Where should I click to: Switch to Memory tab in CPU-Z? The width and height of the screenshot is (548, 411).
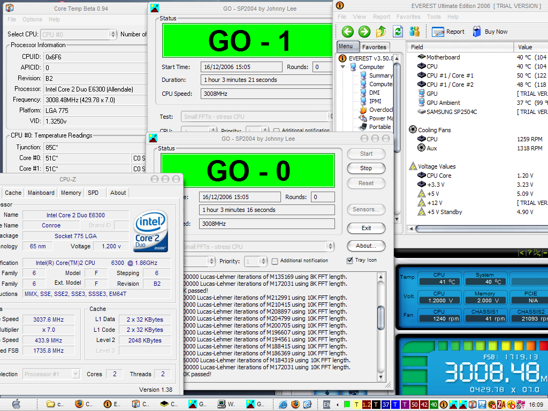tap(71, 193)
